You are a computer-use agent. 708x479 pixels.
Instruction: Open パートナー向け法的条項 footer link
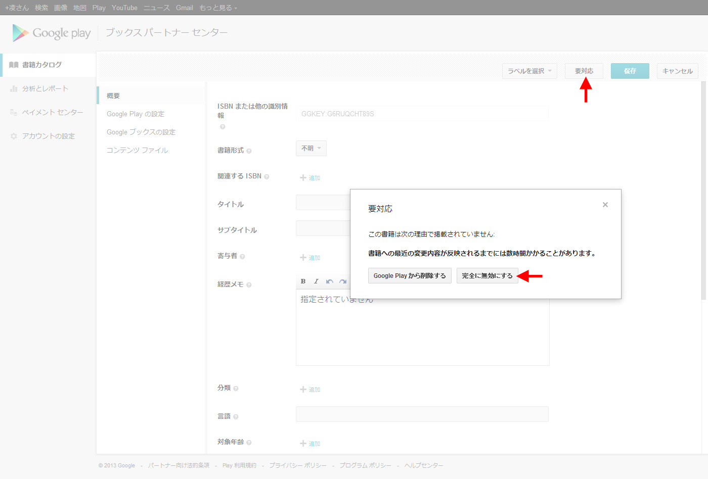click(179, 465)
